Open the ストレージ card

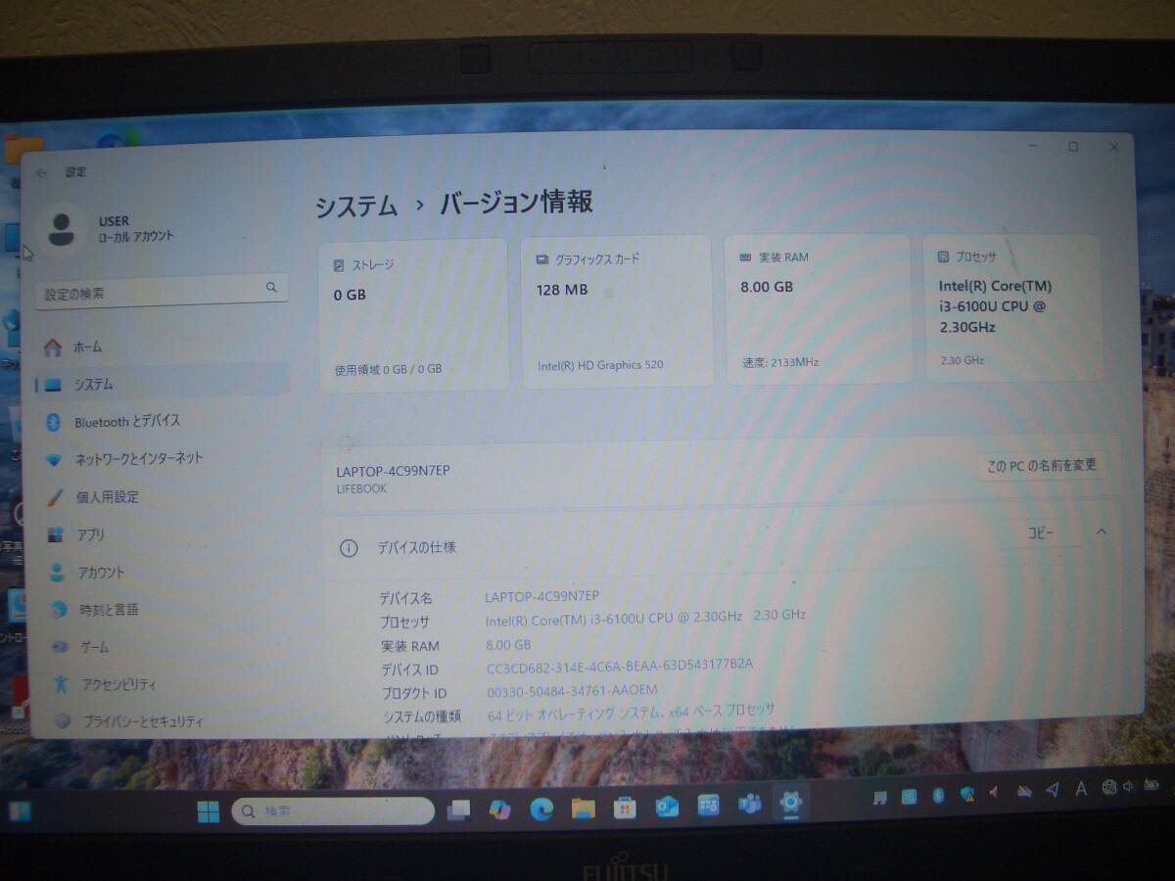pos(413,315)
